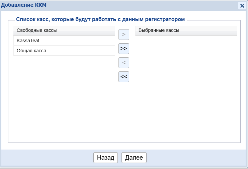The image size is (248, 169).
Task: Click blank area above the > button
Action: (x=124, y=26)
